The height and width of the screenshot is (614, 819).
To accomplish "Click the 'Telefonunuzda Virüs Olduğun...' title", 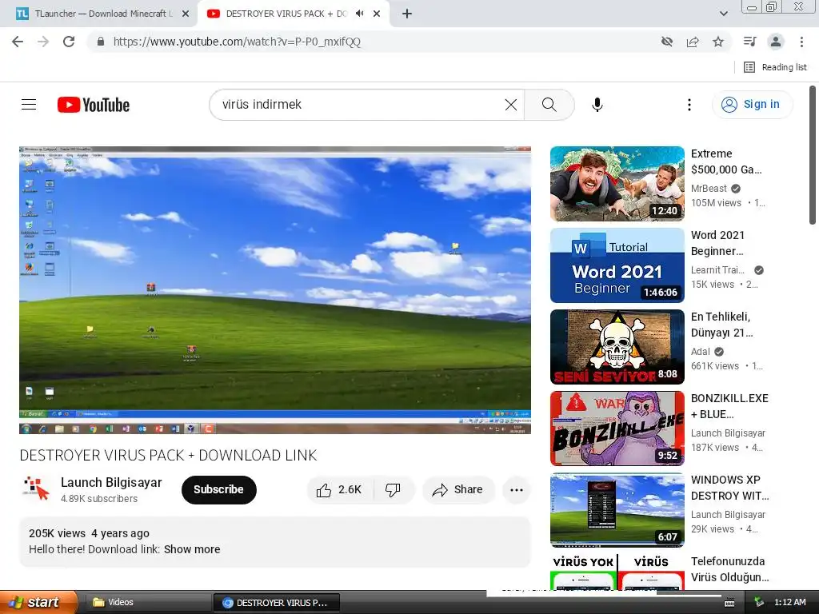I will click(729, 569).
